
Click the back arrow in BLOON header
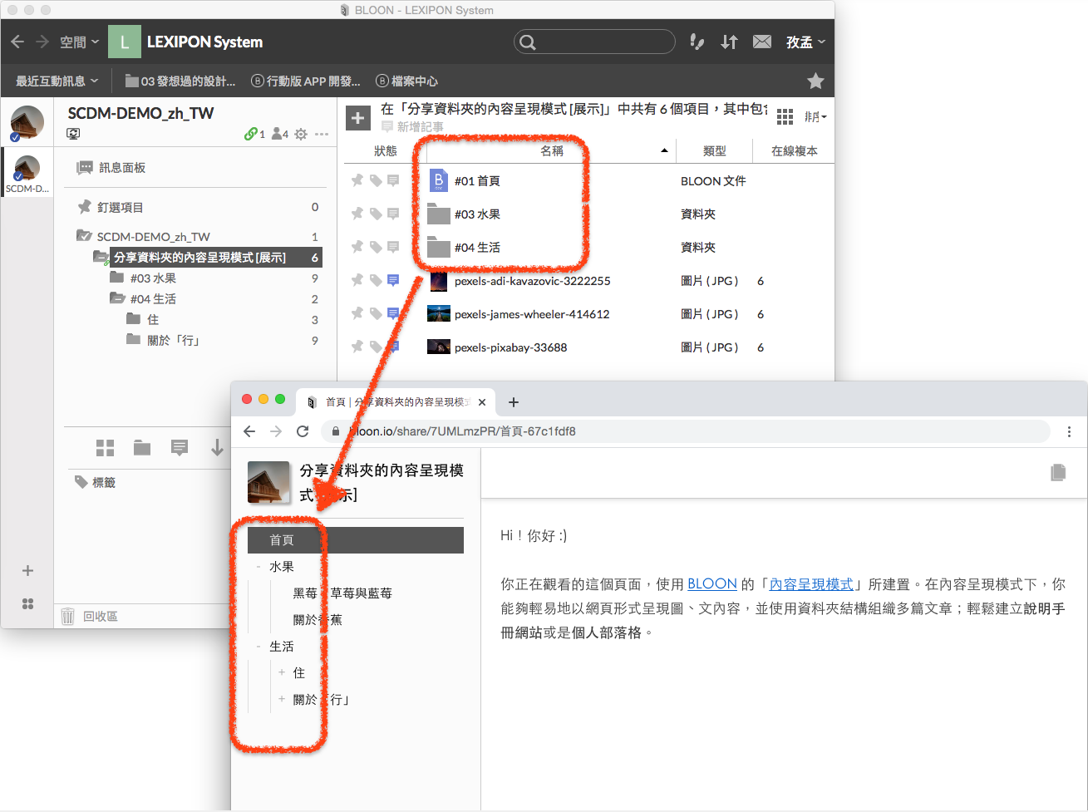pyautogui.click(x=17, y=42)
